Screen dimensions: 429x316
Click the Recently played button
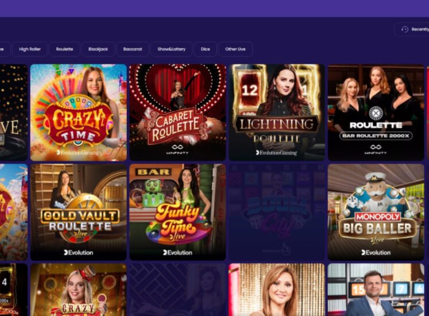click(x=412, y=29)
